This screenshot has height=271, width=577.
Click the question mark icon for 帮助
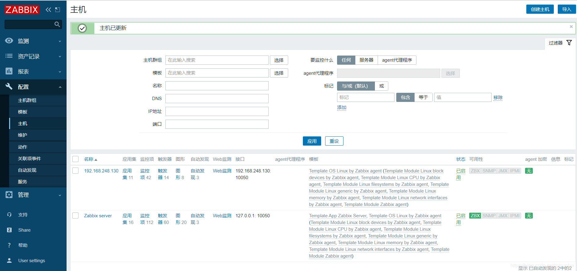point(9,245)
